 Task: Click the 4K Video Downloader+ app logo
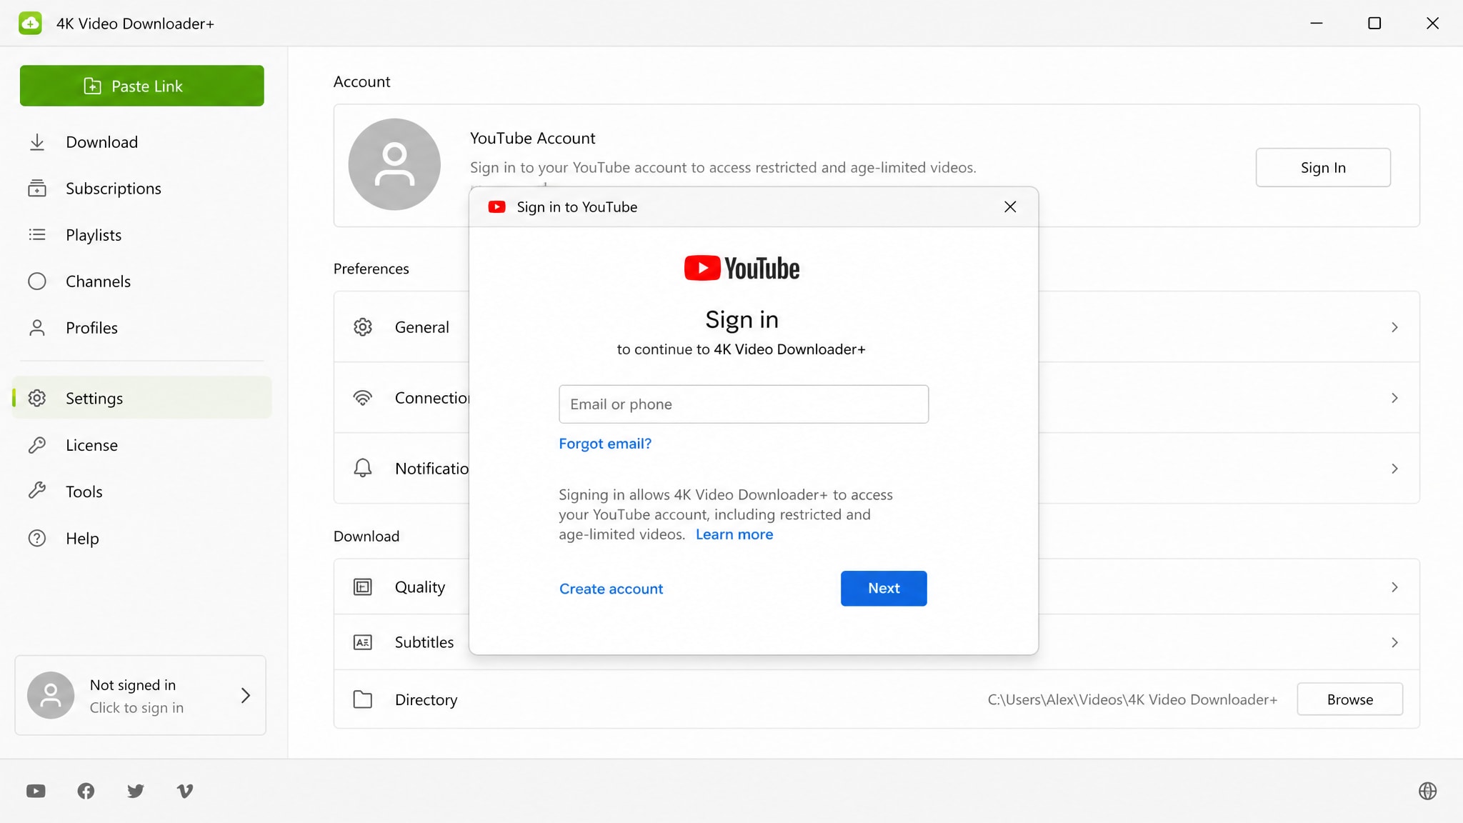[x=30, y=23]
